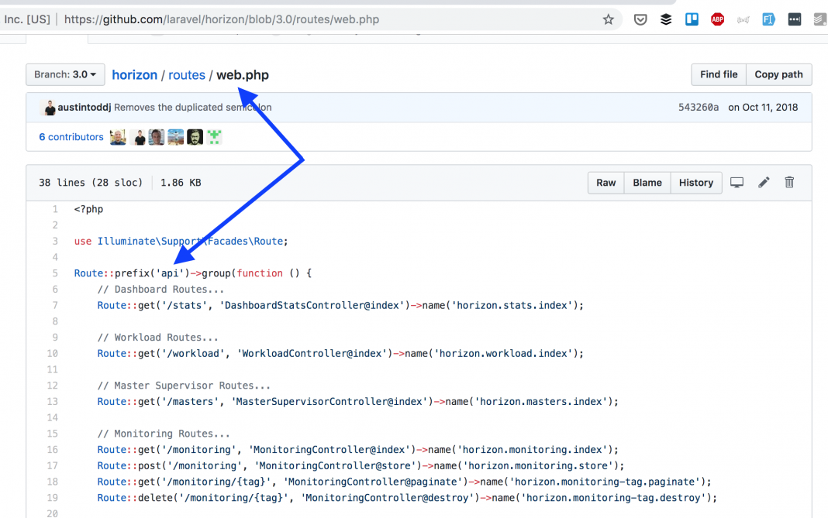Delete this file with trash icon
The height and width of the screenshot is (518, 828).
[789, 183]
